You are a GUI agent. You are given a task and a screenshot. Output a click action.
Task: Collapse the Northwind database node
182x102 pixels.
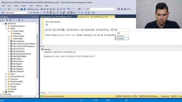(x=3, y=24)
